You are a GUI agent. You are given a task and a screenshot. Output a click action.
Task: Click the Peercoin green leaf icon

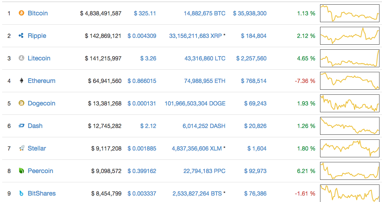(x=21, y=171)
